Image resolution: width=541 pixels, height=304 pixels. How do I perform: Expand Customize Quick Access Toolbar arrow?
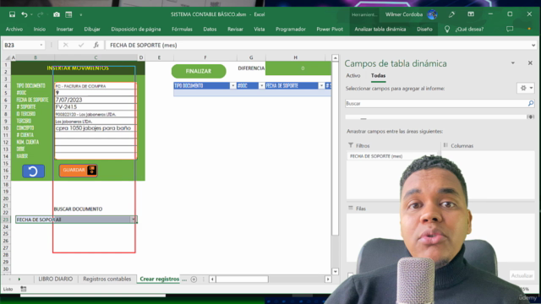point(81,15)
